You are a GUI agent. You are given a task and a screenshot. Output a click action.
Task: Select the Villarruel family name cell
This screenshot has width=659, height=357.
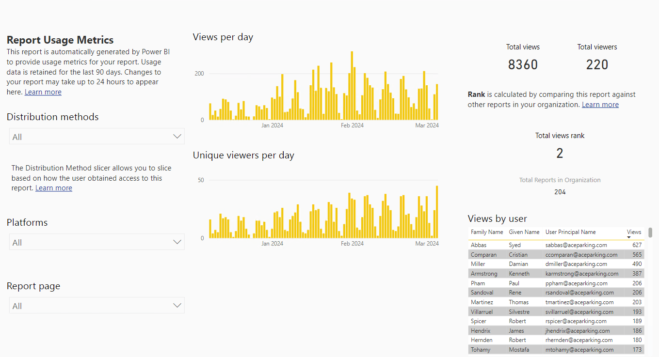(x=483, y=312)
